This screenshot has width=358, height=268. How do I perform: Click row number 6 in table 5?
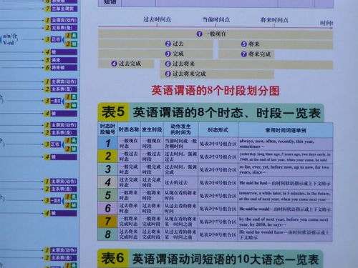click(107, 208)
